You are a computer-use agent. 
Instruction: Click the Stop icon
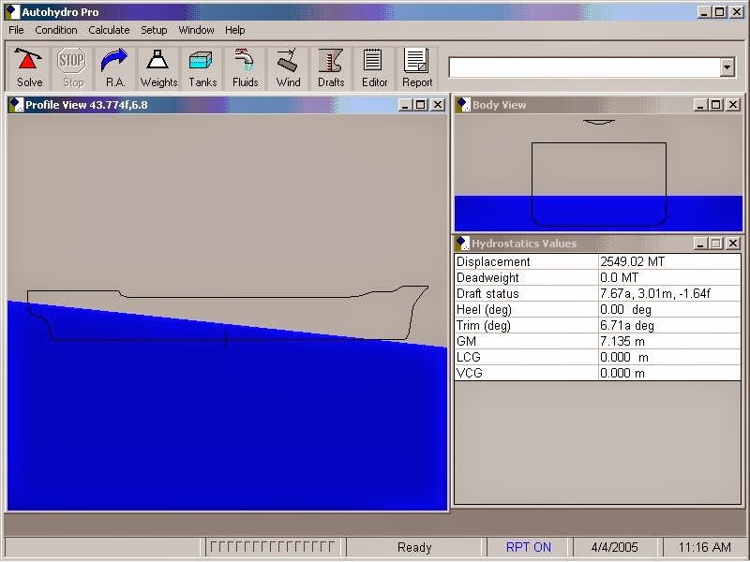71,66
